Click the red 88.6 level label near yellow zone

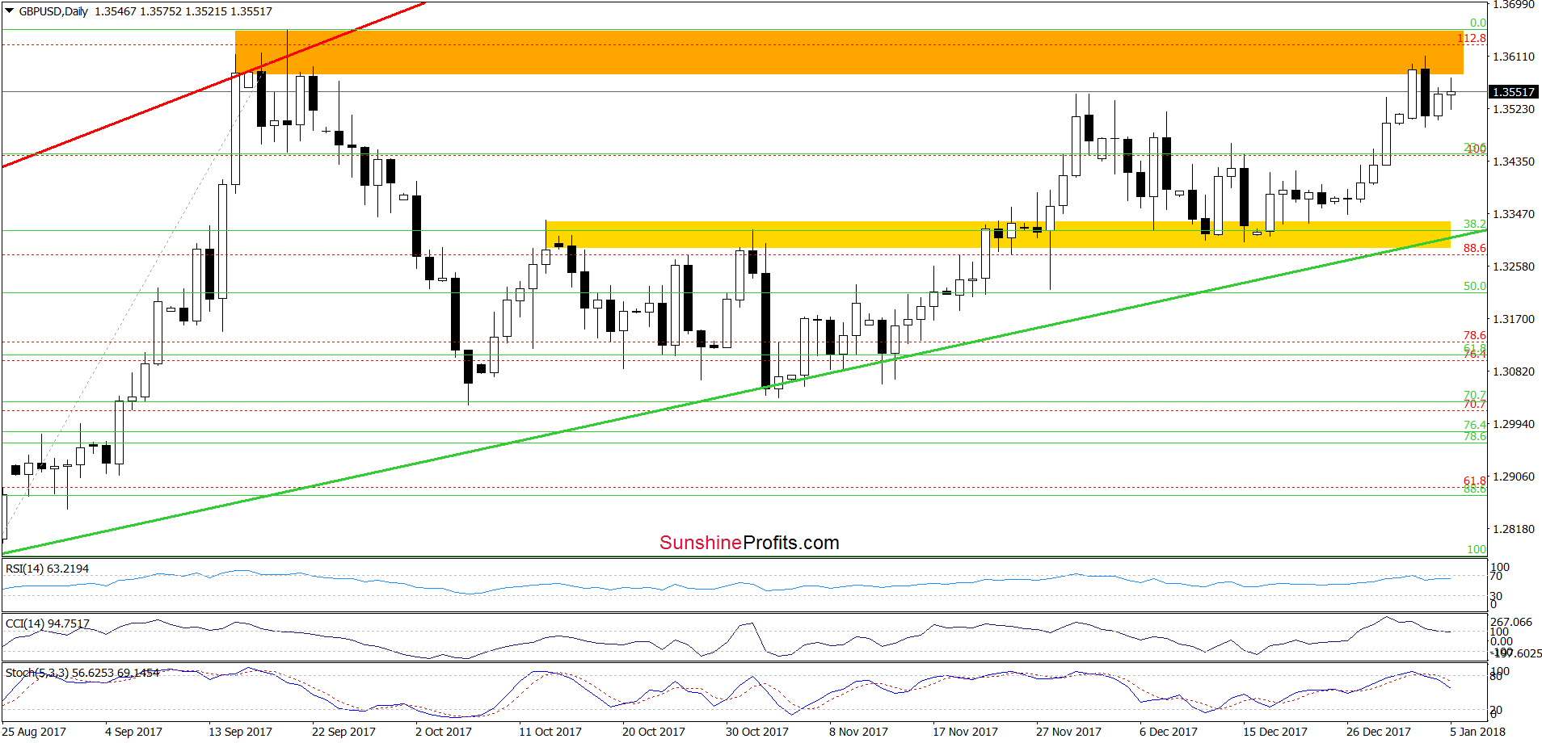tap(1475, 248)
